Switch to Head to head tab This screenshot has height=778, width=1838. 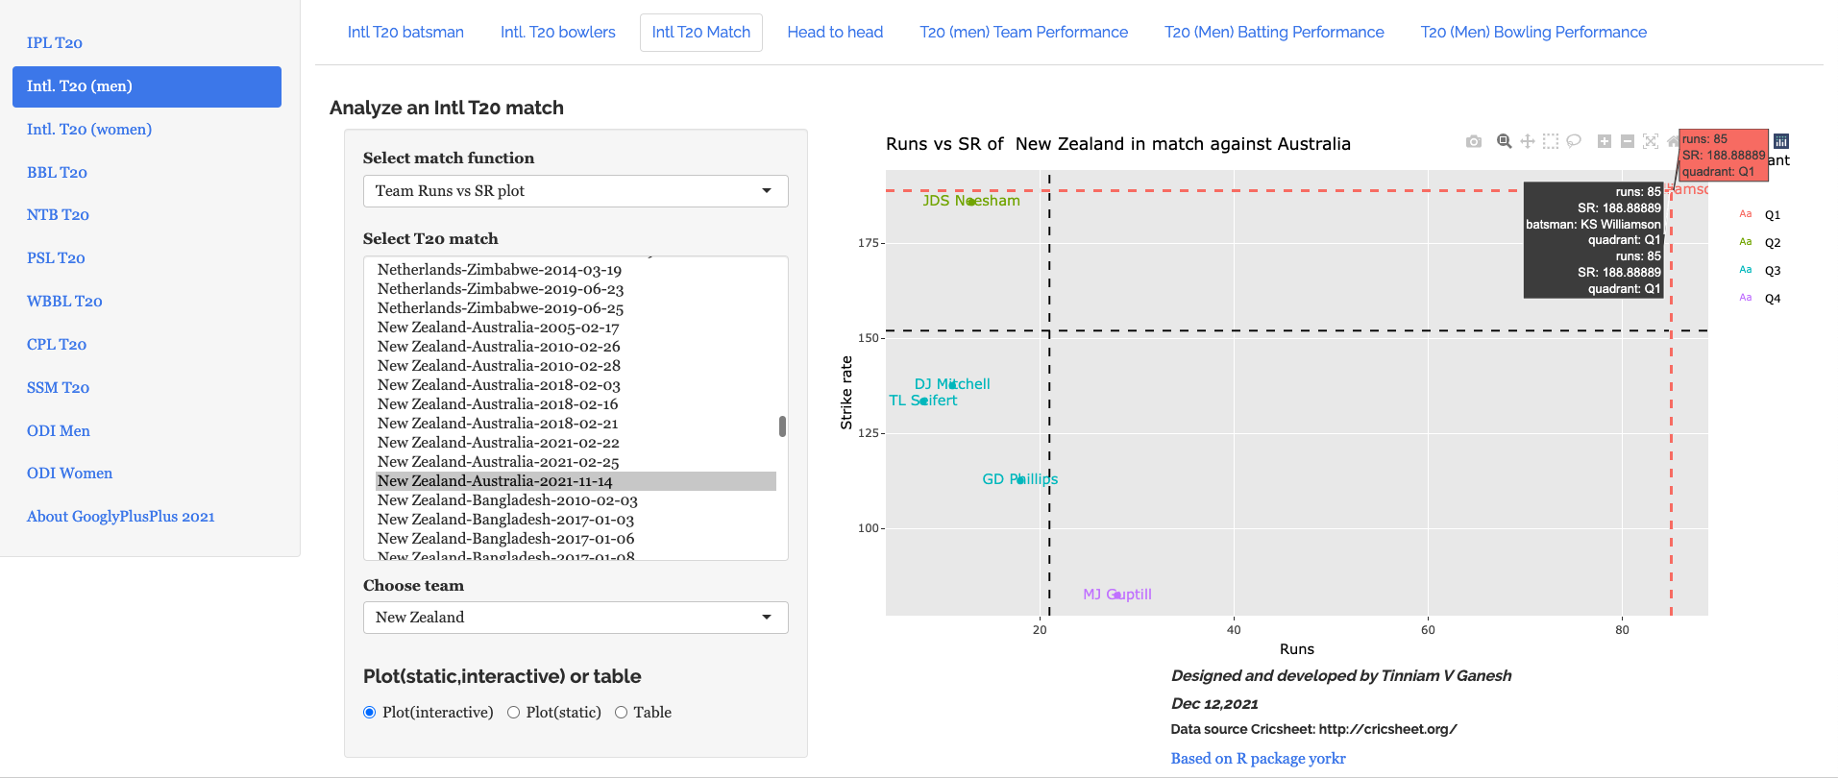pyautogui.click(x=834, y=33)
